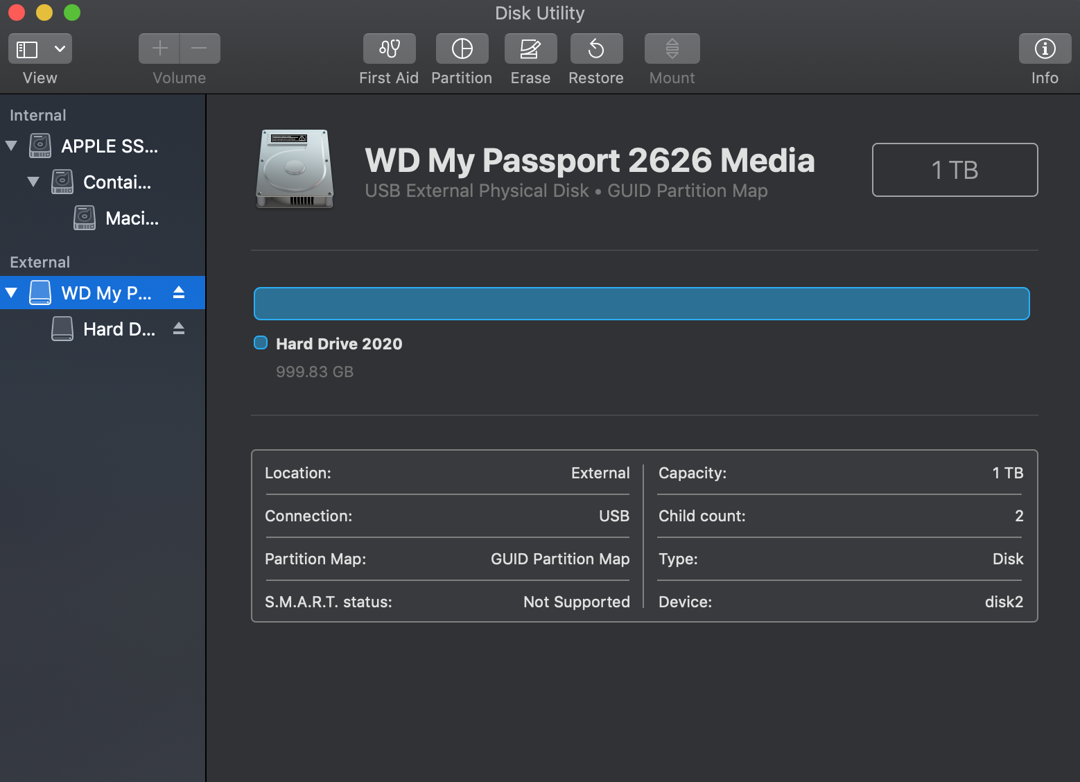Minimize the Disk Utility window
Viewport: 1080px width, 782px height.
tap(44, 12)
